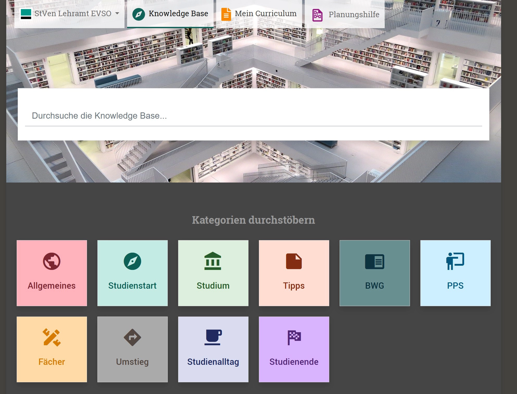Select the Knowledge Base tab
This screenshot has width=517, height=394.
pyautogui.click(x=178, y=14)
